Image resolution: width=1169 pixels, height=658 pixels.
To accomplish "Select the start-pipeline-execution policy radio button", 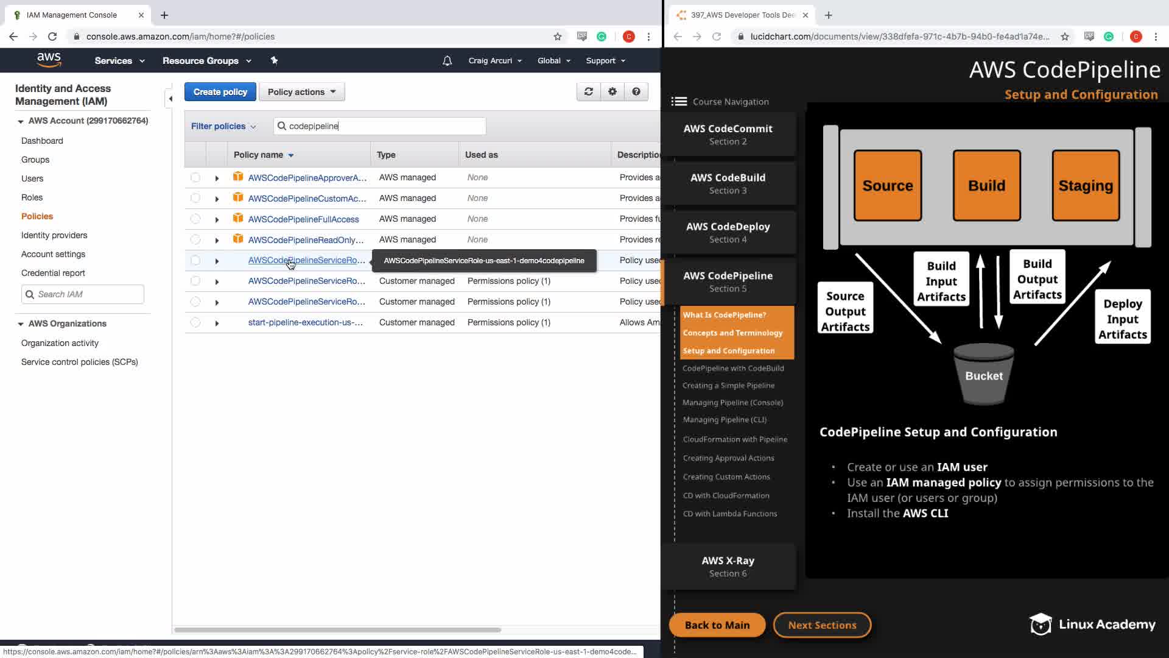I will coord(195,322).
